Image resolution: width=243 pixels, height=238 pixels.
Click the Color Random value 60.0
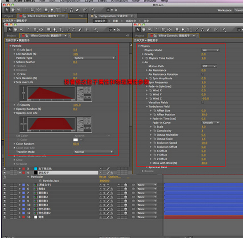76,144
